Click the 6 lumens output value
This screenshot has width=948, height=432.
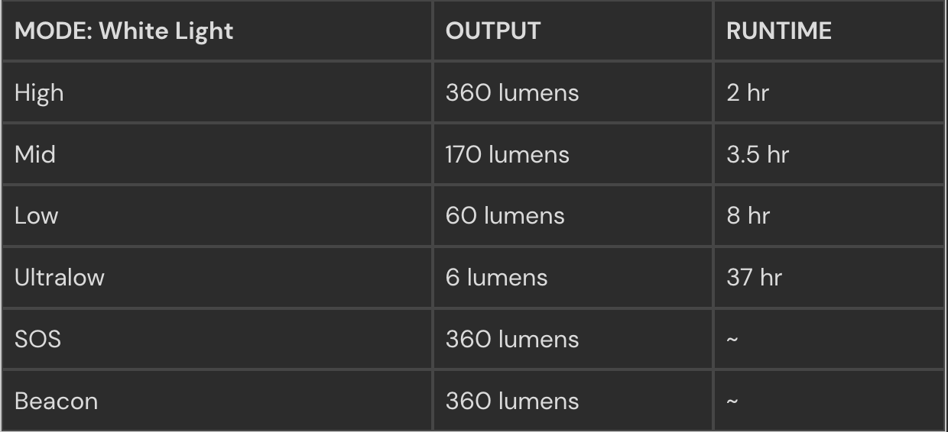497,277
